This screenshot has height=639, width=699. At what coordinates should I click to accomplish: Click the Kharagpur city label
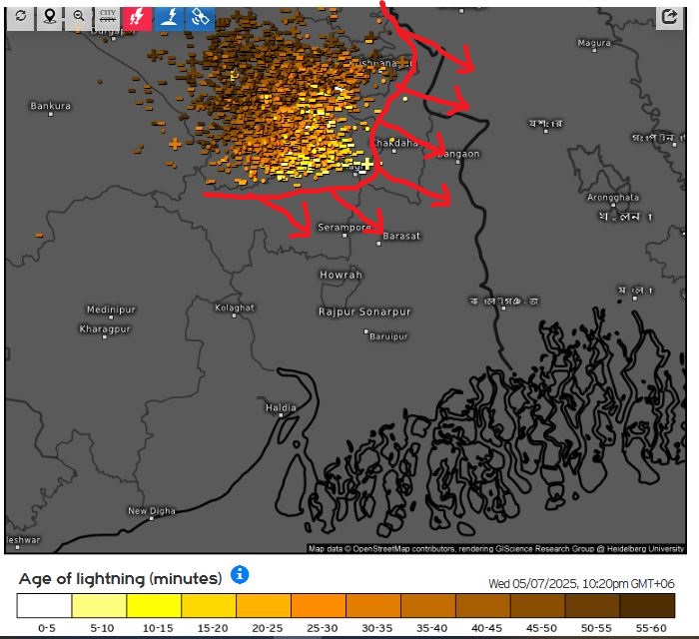[106, 328]
